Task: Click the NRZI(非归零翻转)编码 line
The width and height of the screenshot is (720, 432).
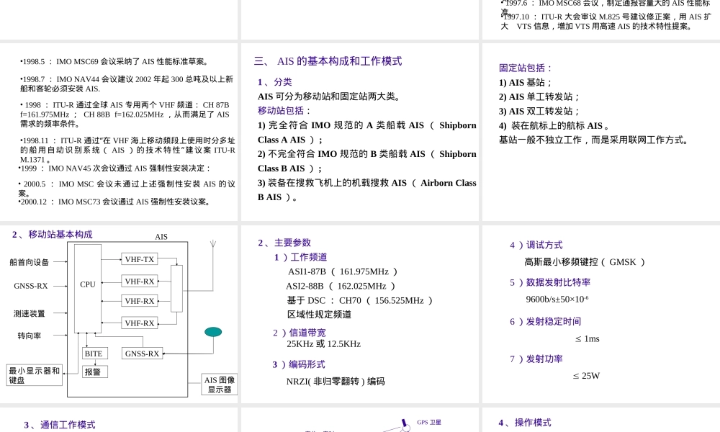Action: (x=336, y=382)
